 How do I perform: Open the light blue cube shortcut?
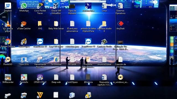tap(72, 95)
